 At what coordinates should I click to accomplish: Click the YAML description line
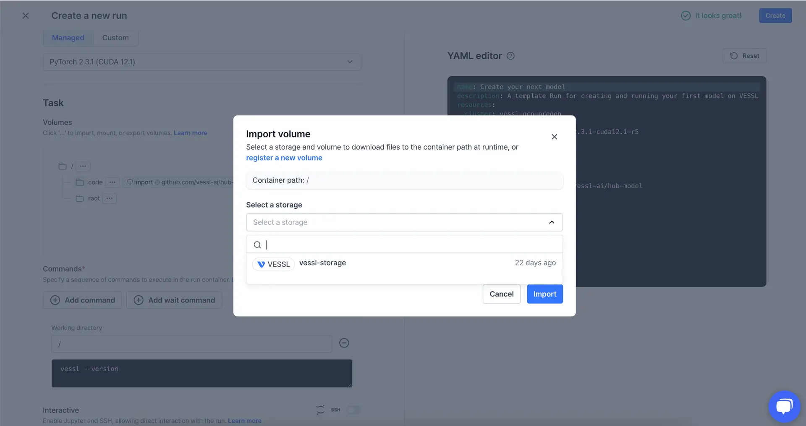[607, 96]
